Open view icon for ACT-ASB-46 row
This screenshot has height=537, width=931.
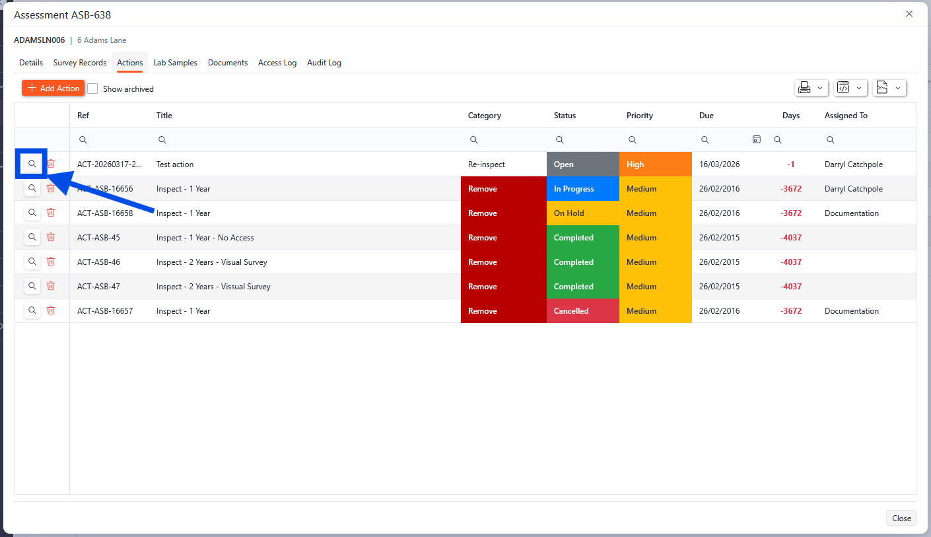point(32,262)
